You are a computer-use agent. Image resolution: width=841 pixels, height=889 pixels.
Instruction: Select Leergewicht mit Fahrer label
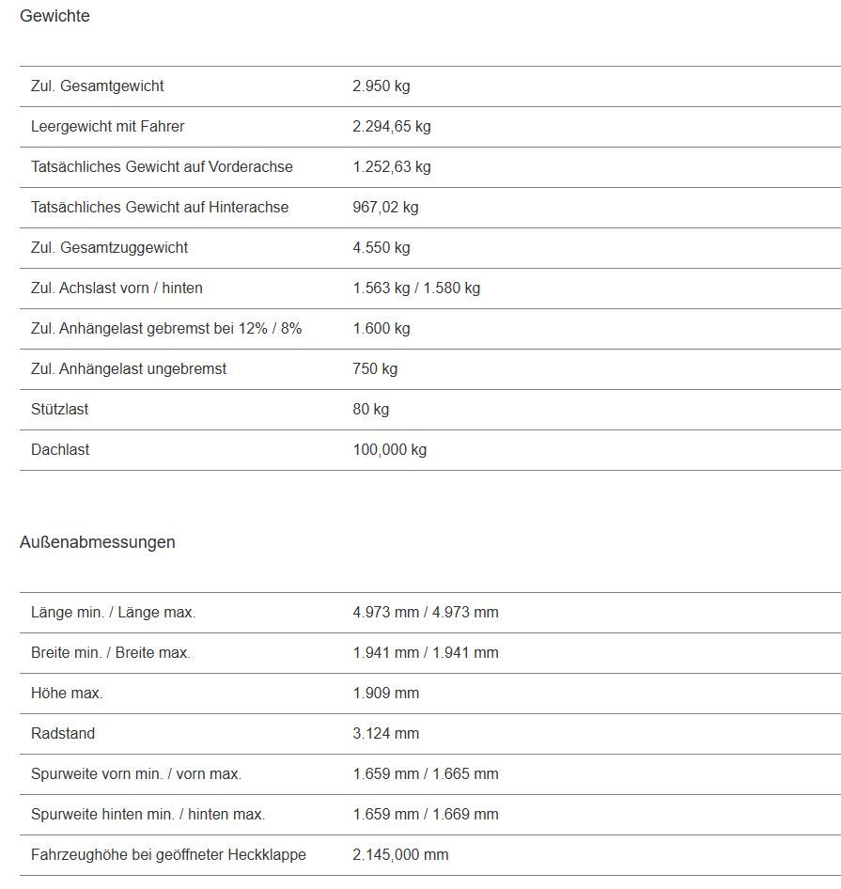coord(107,127)
